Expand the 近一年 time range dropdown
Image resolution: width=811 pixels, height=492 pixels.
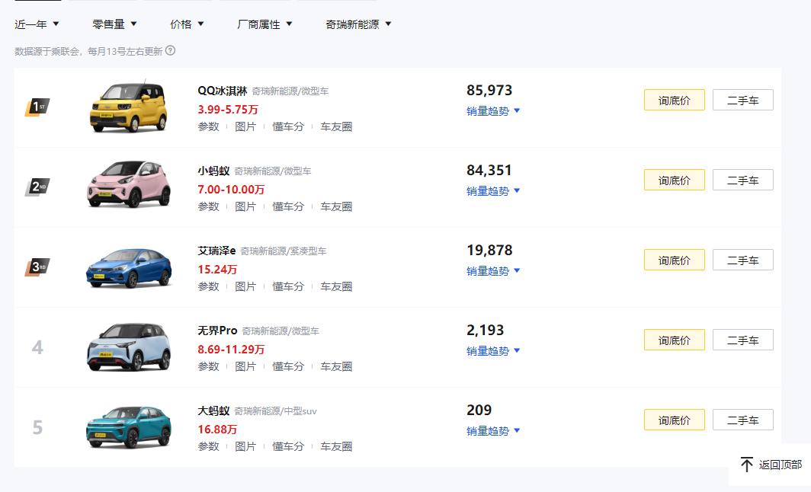[37, 24]
